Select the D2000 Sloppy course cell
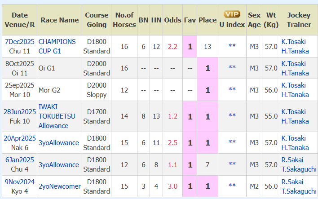Image resolution: width=318 pixels, height=199 pixels. tap(97, 90)
